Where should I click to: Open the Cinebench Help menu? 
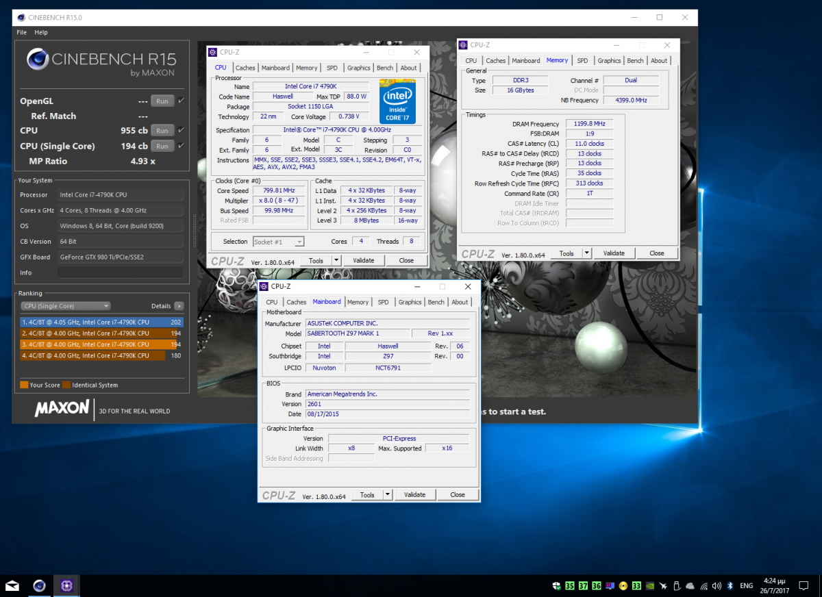[41, 32]
